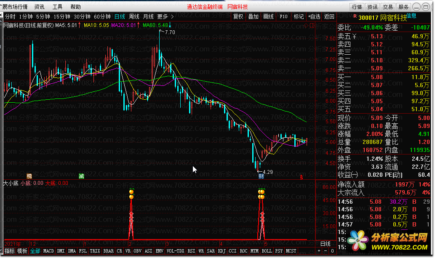Open the 工具 menu
This screenshot has height=258, width=435.
coord(57,7)
